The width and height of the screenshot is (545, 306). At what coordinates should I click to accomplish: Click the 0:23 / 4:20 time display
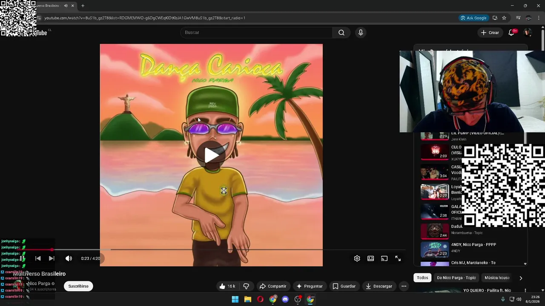(x=91, y=258)
